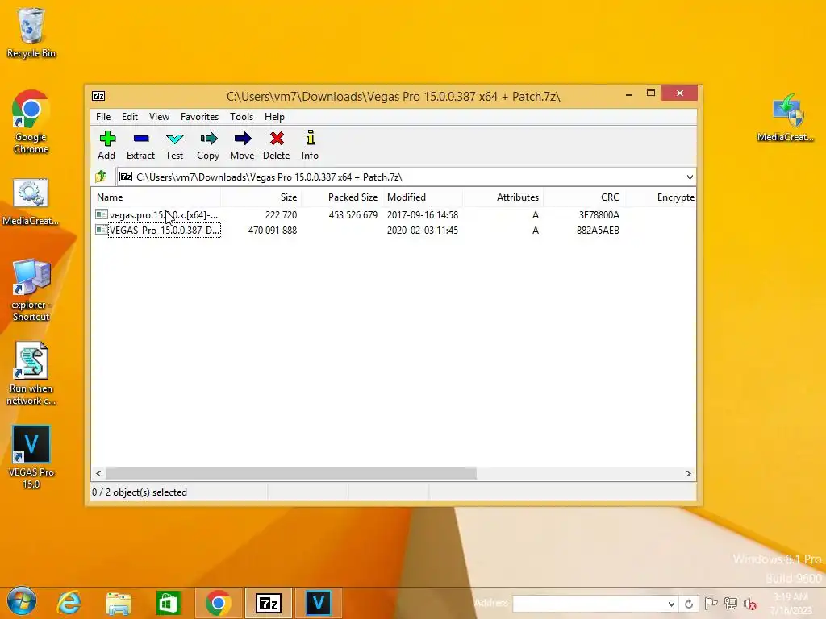Screen dimensions: 826x619
Task: Click horizontal scrollbar thumb in file list
Action: pos(291,474)
